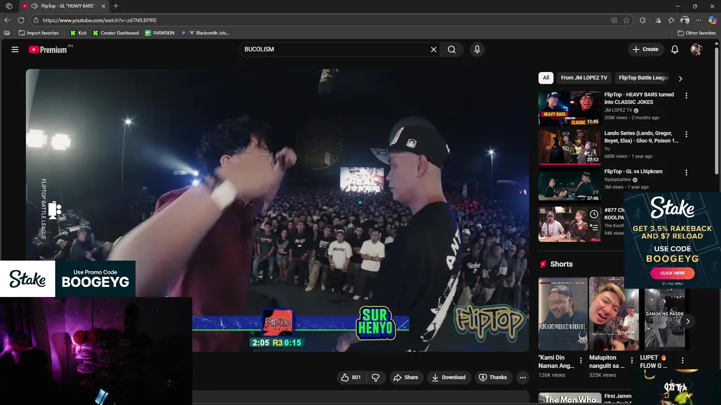Click CLICK HERE on Stake ad
Image resolution: width=721 pixels, height=405 pixels.
click(672, 273)
